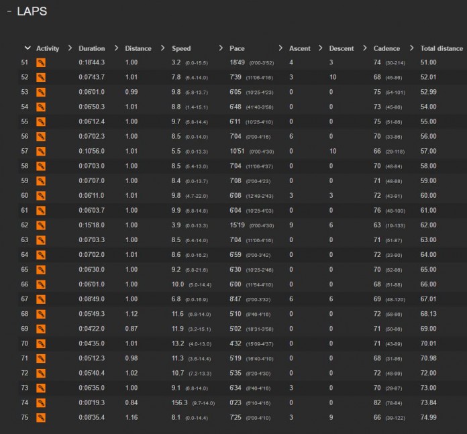Click the running activity icon for lap 70

tap(41, 343)
